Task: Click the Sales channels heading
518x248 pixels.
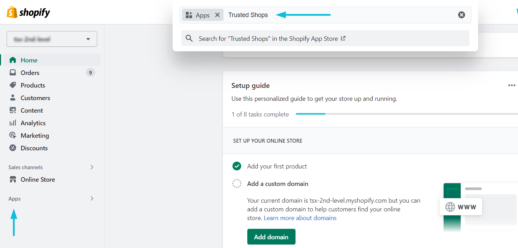Action: pos(25,167)
